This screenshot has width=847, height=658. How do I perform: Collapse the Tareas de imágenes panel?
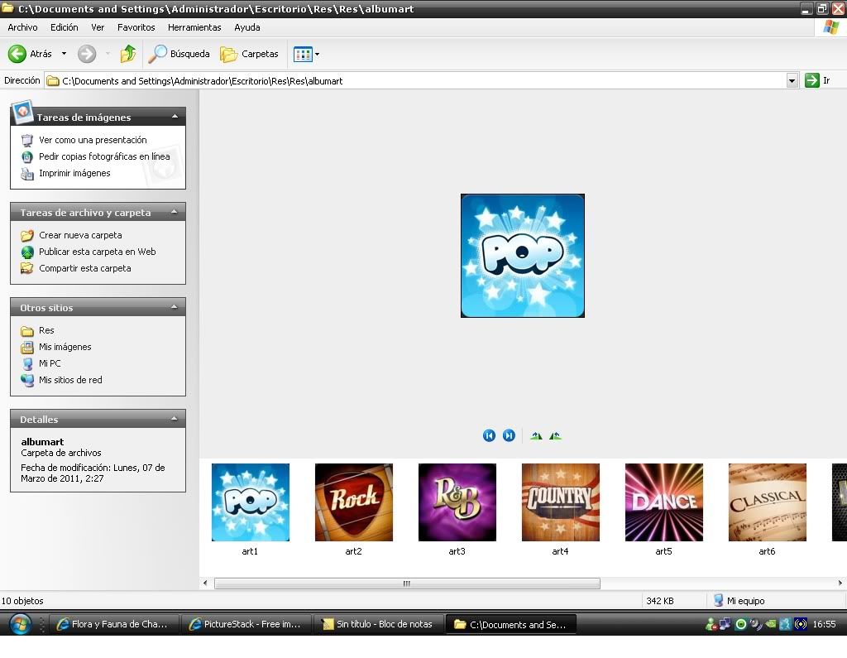click(x=175, y=116)
